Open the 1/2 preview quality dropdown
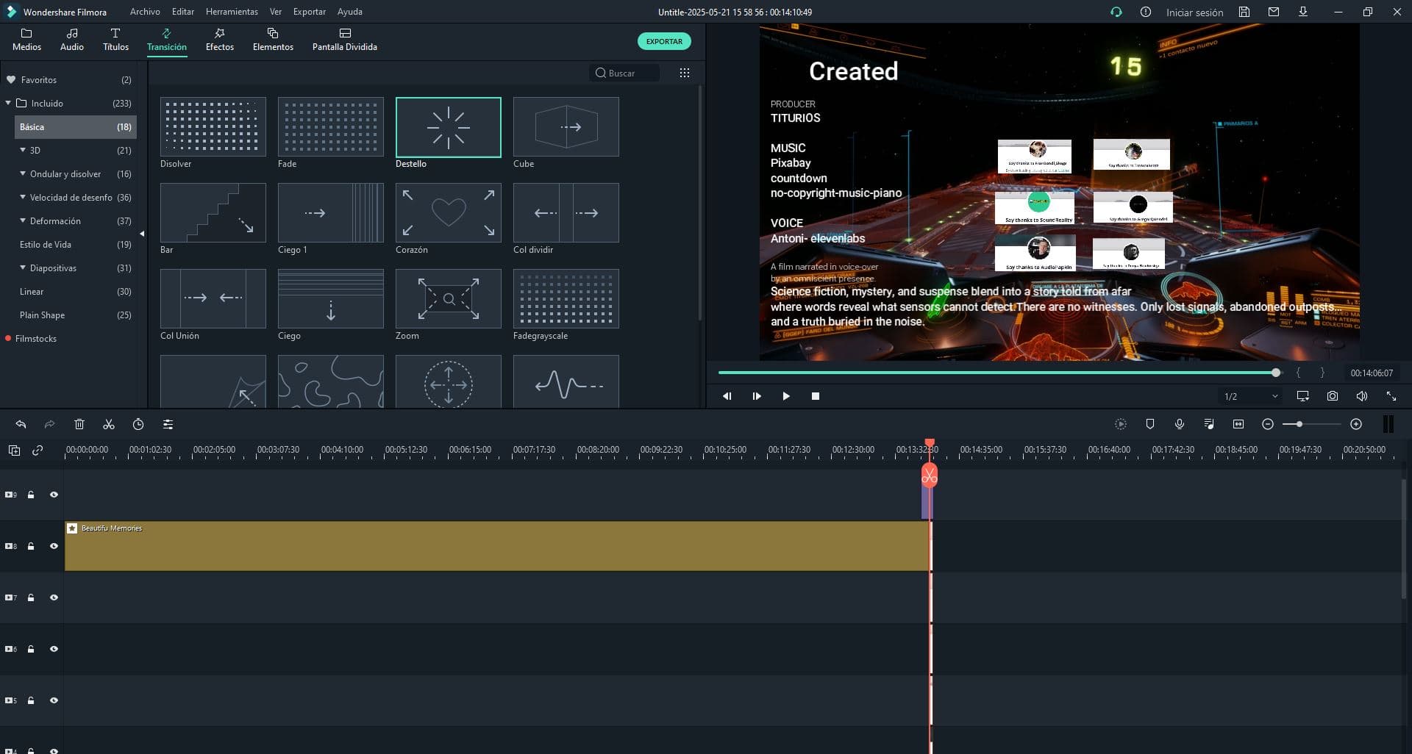Viewport: 1412px width, 754px height. coord(1250,396)
